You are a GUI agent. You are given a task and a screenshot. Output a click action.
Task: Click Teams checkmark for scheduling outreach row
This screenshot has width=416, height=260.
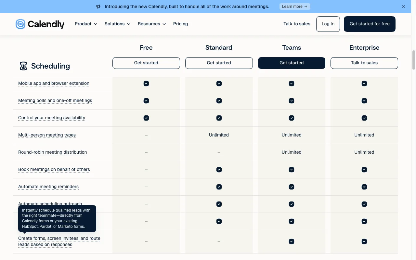[292, 204]
